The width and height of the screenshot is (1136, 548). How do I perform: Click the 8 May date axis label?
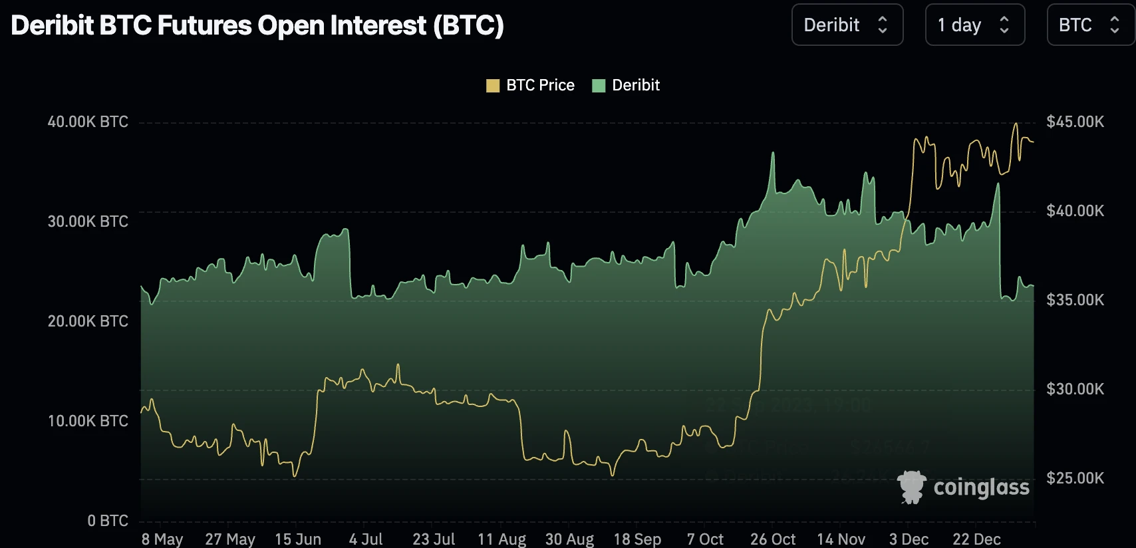(162, 539)
